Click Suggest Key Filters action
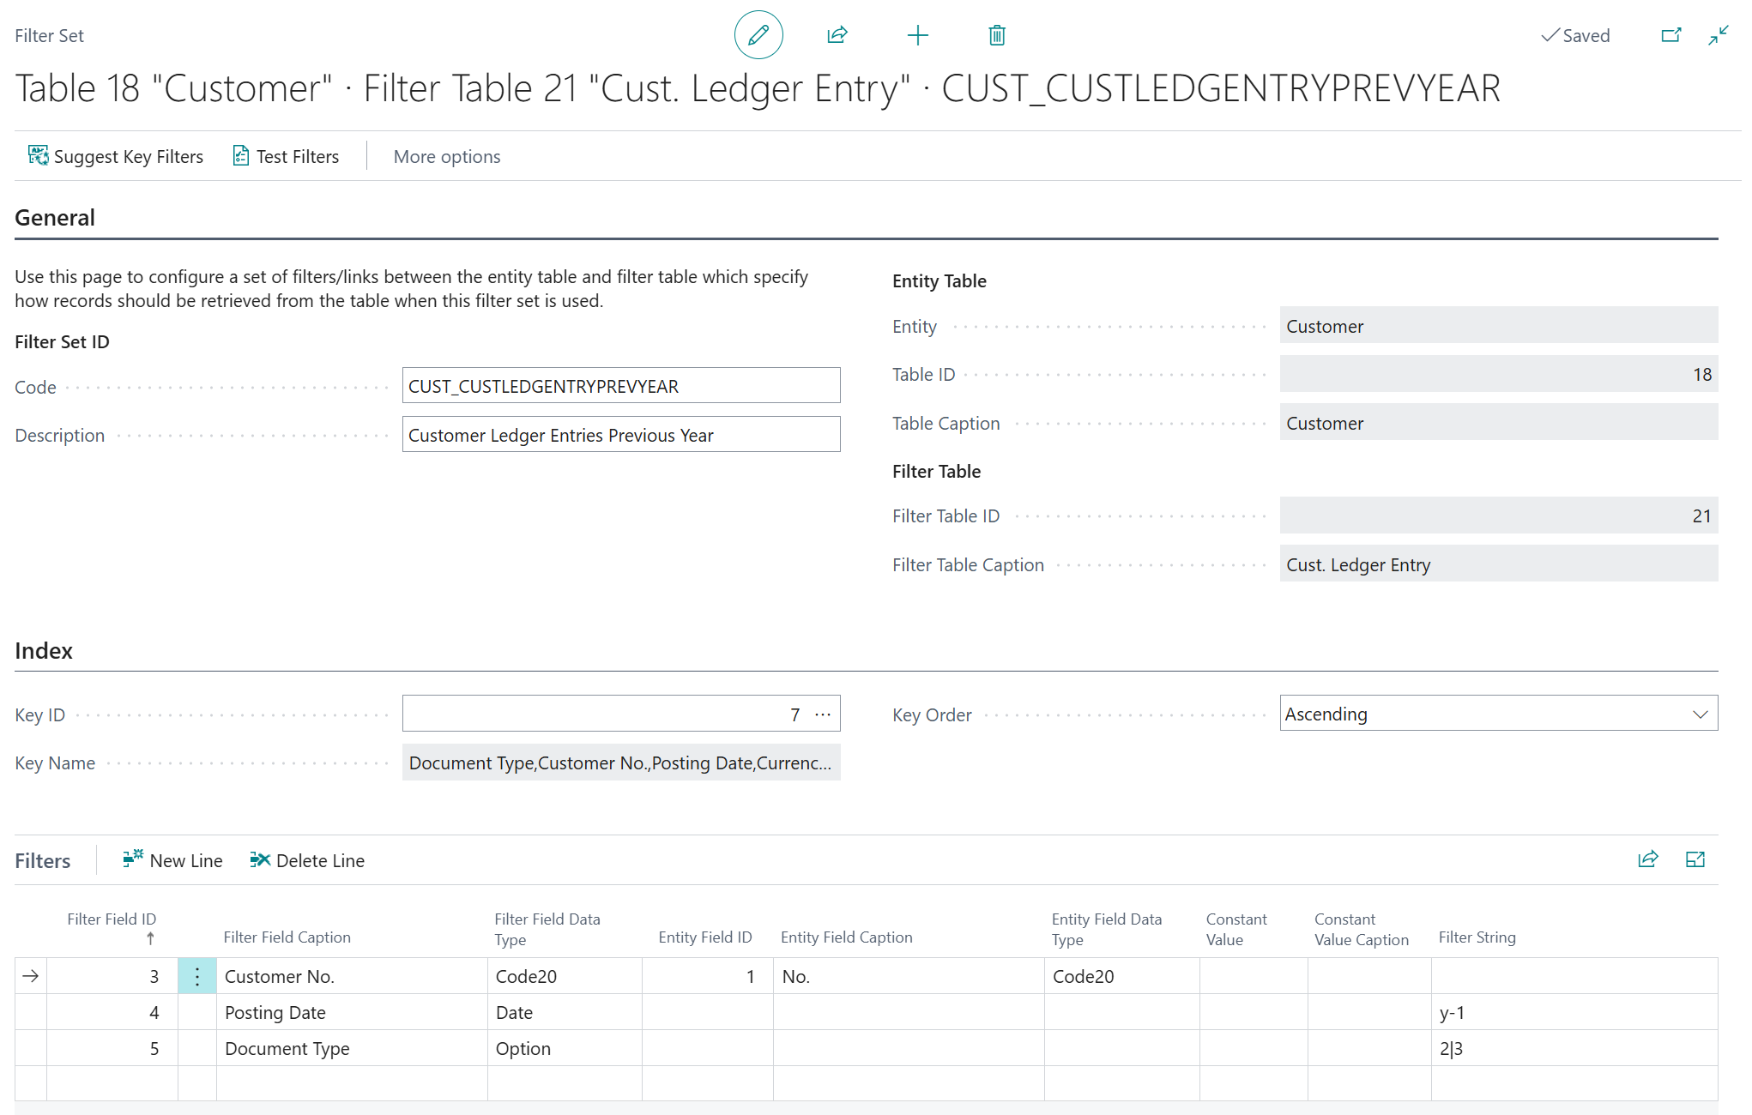 (116, 156)
